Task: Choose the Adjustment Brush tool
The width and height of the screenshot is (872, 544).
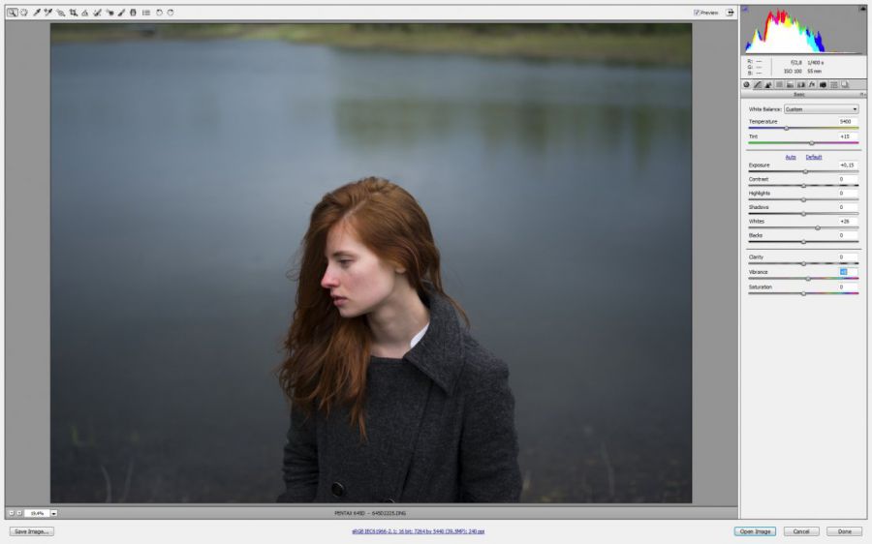Action: pos(121,13)
